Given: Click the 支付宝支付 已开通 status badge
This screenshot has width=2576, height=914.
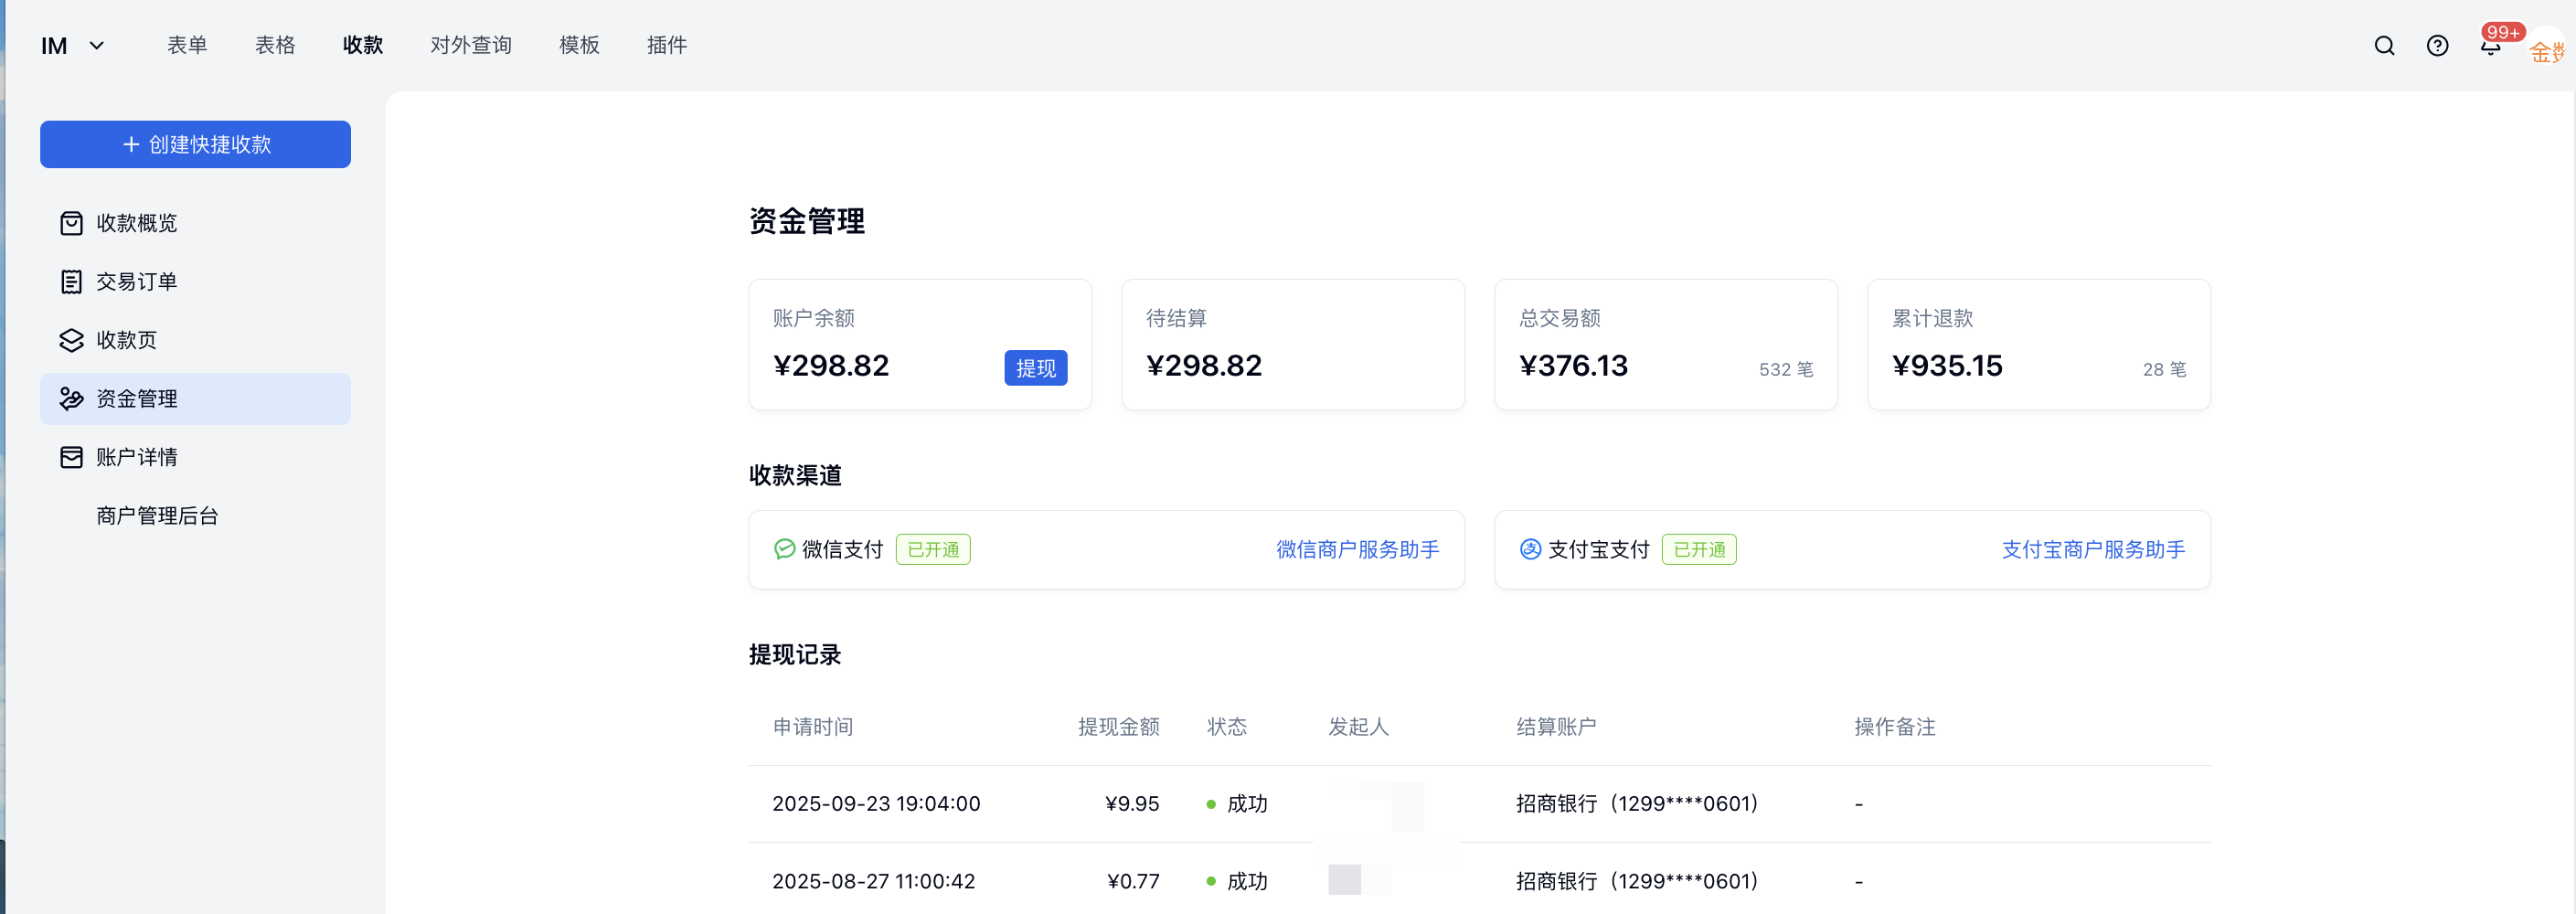Looking at the screenshot, I should (x=1699, y=549).
